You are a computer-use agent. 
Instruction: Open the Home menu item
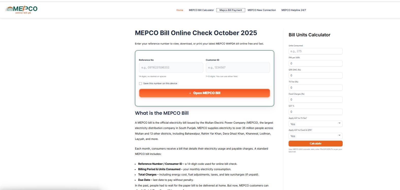[180, 10]
